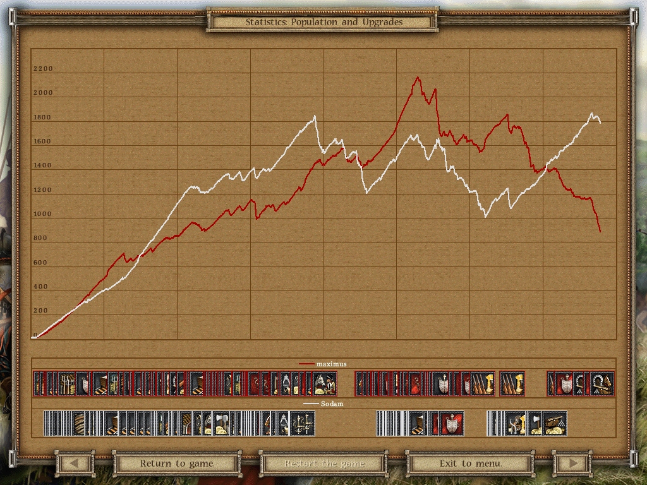Click the standalone muskets icon in maximus's row
The height and width of the screenshot is (485, 647).
tap(512, 383)
